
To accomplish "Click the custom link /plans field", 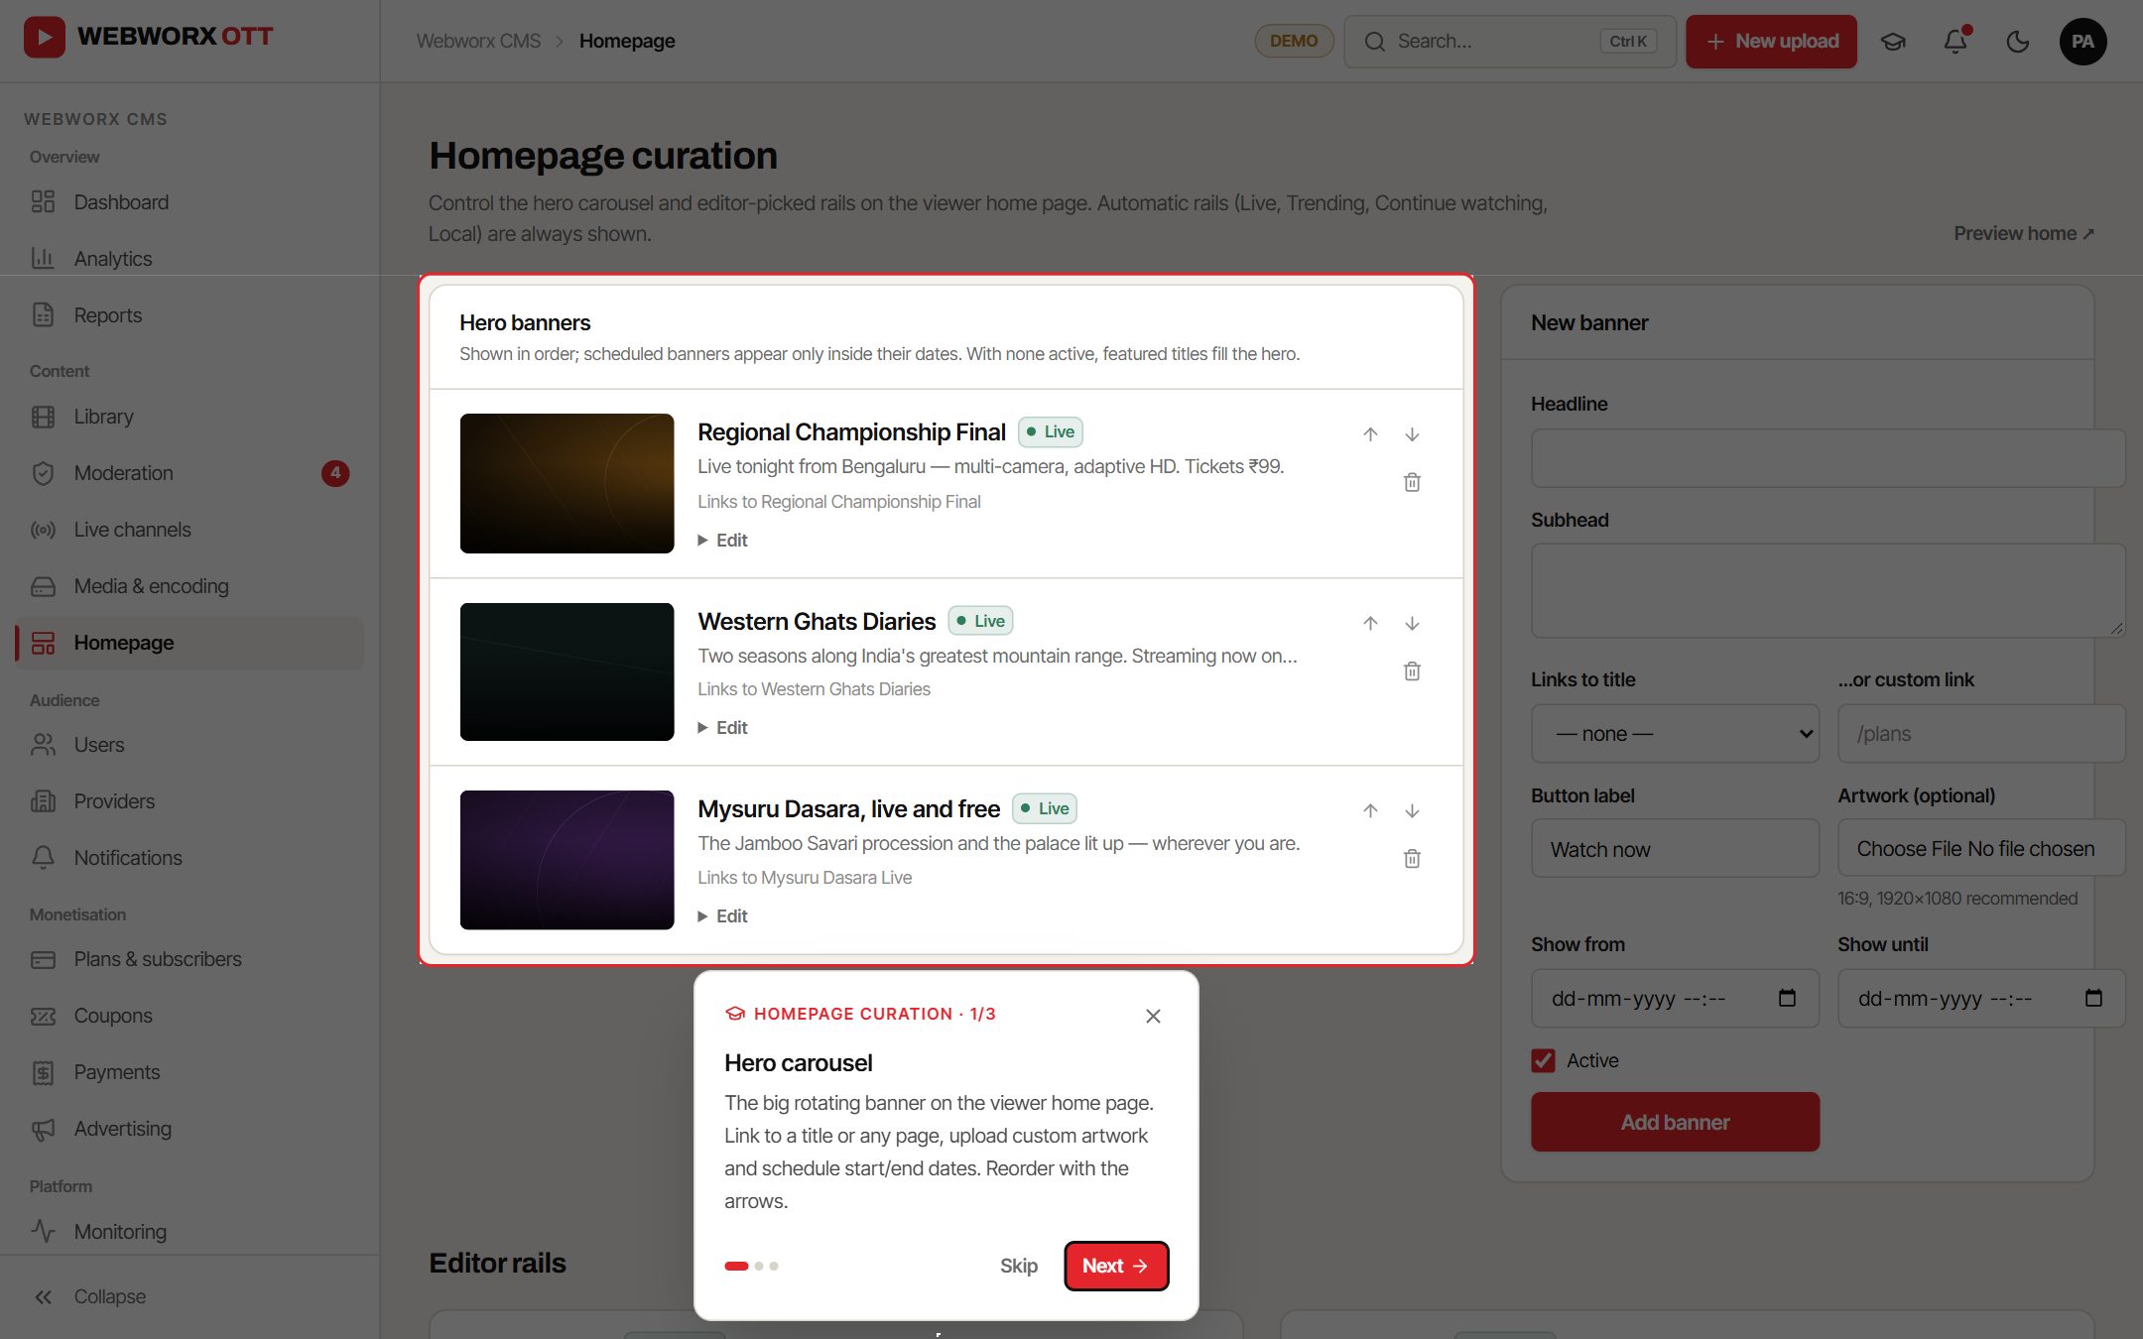I will click(x=1980, y=734).
